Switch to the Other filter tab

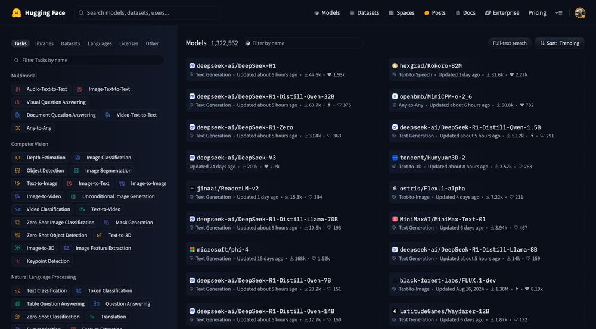[x=152, y=43]
